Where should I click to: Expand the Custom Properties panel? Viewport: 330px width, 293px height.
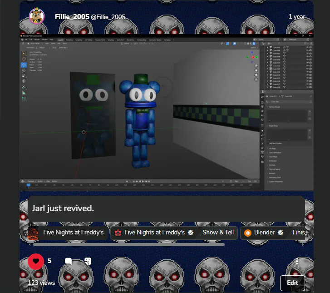tap(275, 182)
